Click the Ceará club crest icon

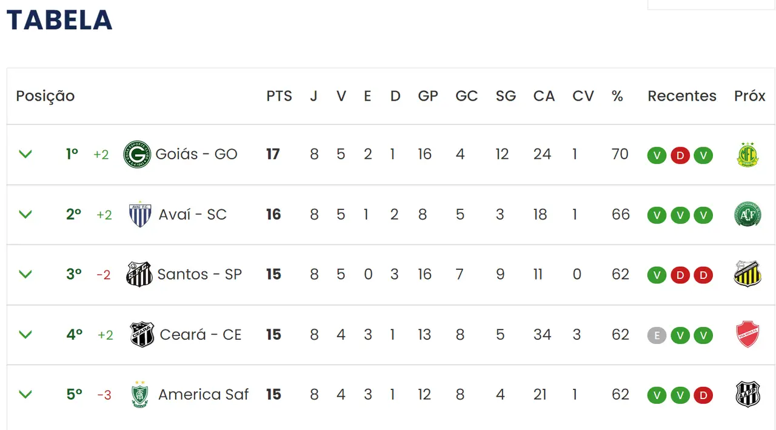click(x=142, y=335)
